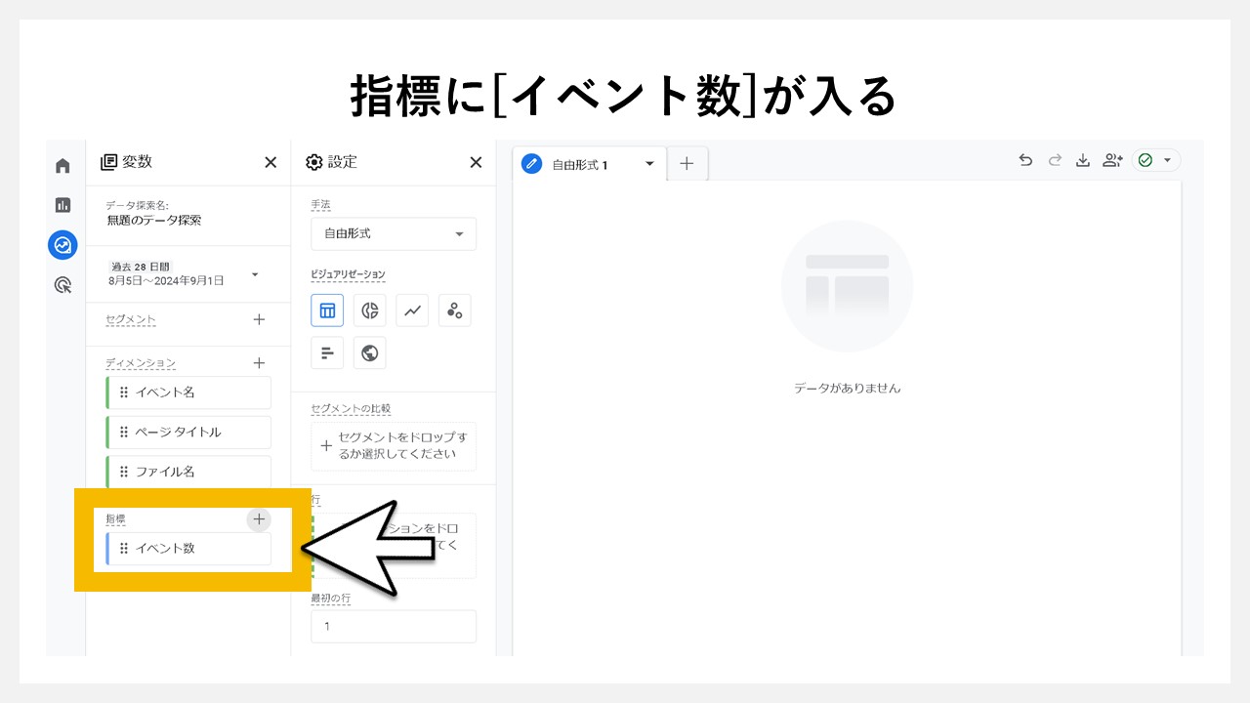Add a new metric with the 指標 plus button
Screen dimensions: 1250x703
pyautogui.click(x=258, y=518)
